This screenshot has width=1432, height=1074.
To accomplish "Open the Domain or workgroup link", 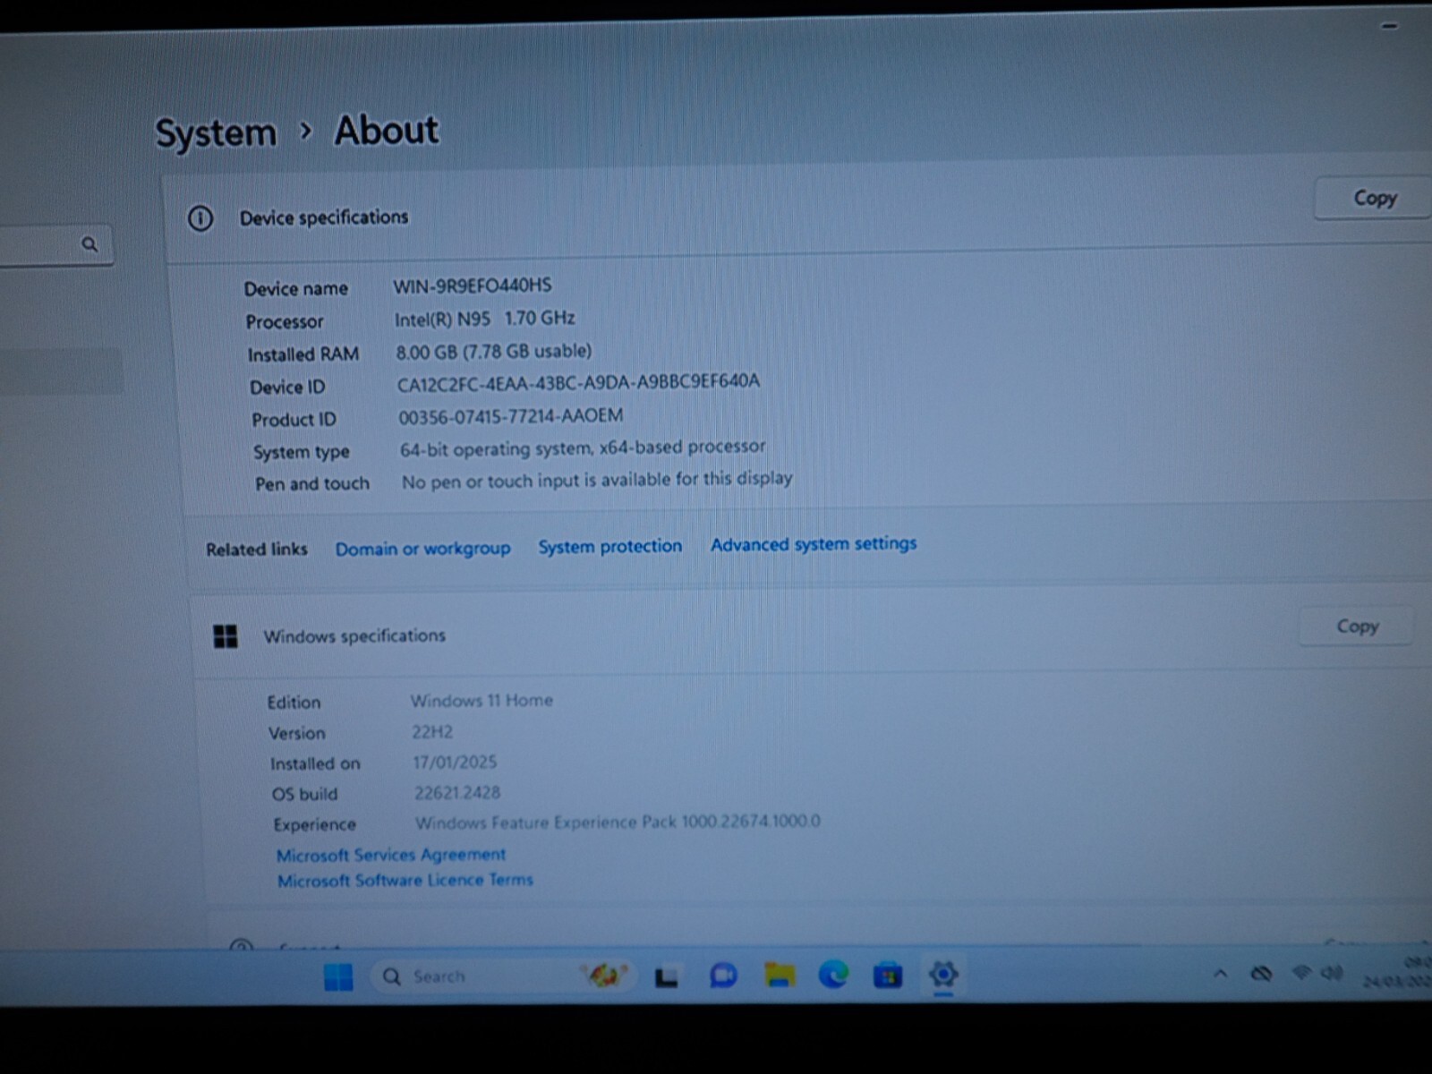I will [x=422, y=549].
